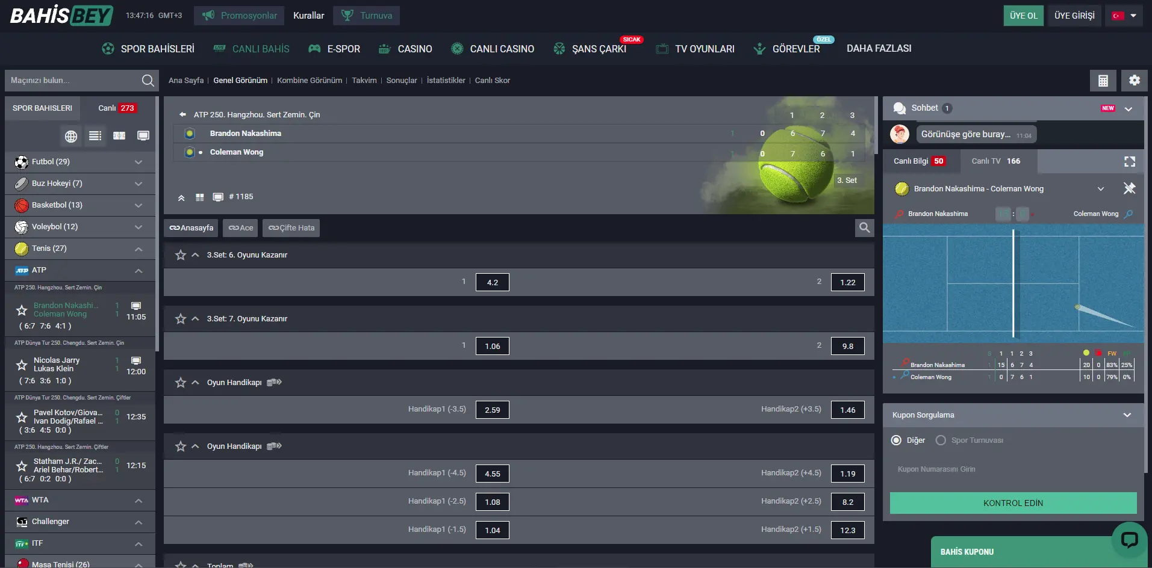Image resolution: width=1152 pixels, height=568 pixels.
Task: Favorite the 3.Set: 7. Oyunu Kazanır market
Action: [x=181, y=319]
